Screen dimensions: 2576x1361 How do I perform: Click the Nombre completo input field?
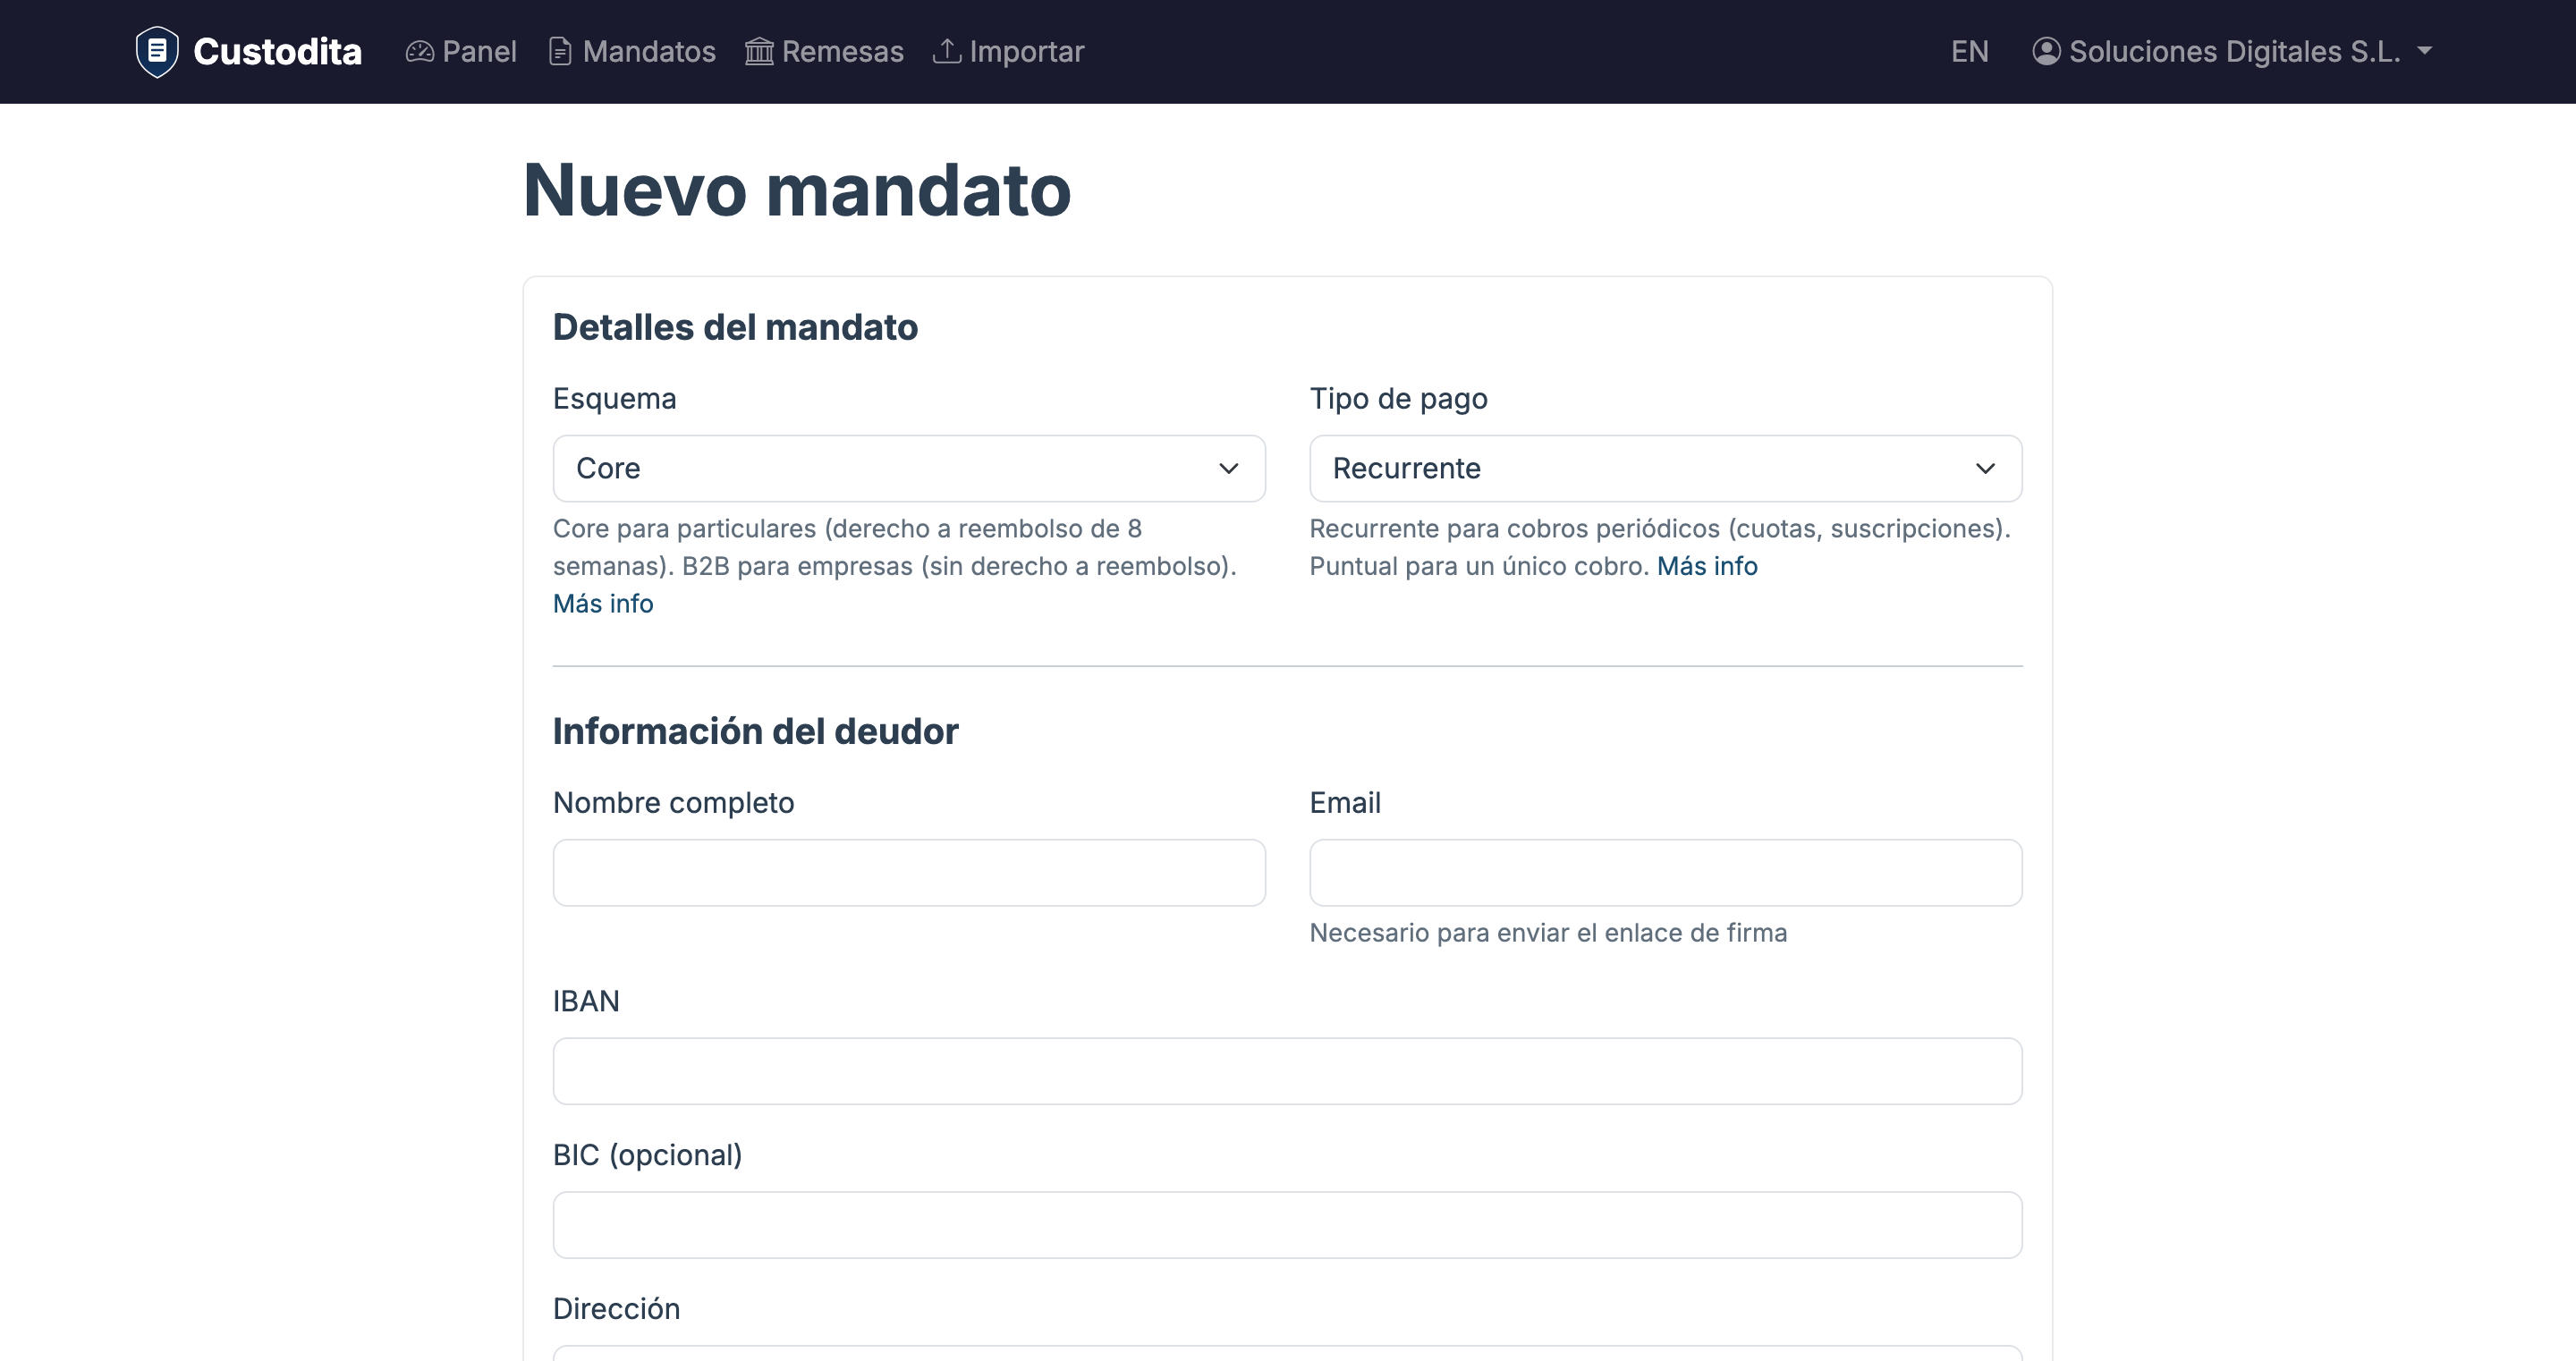908,872
